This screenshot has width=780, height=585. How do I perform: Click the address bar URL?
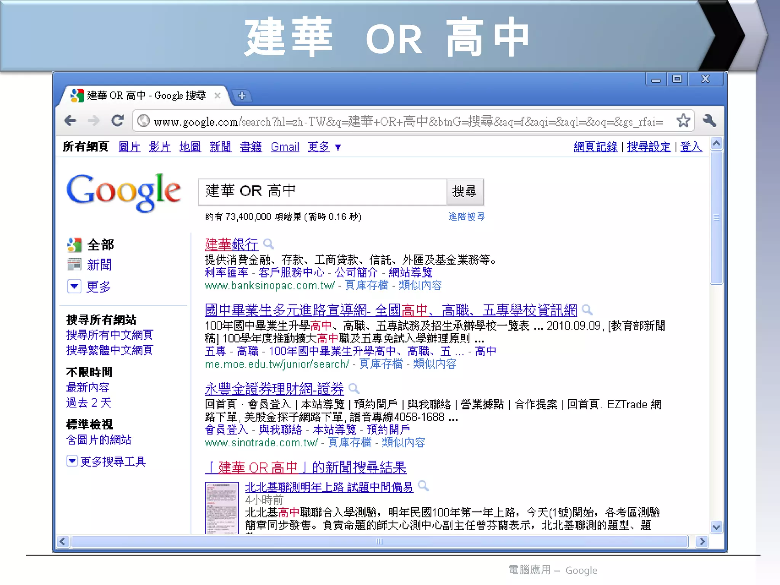408,121
